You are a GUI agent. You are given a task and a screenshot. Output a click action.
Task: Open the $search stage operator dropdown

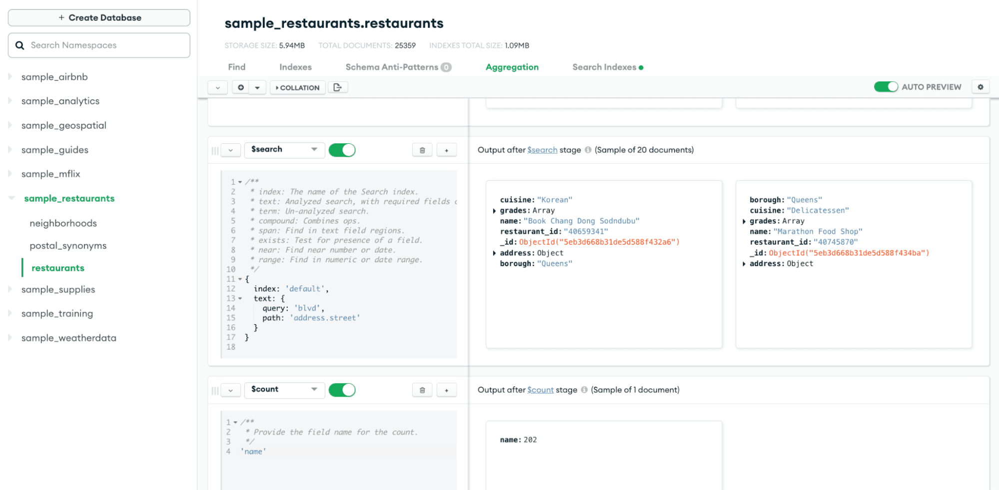tap(284, 150)
